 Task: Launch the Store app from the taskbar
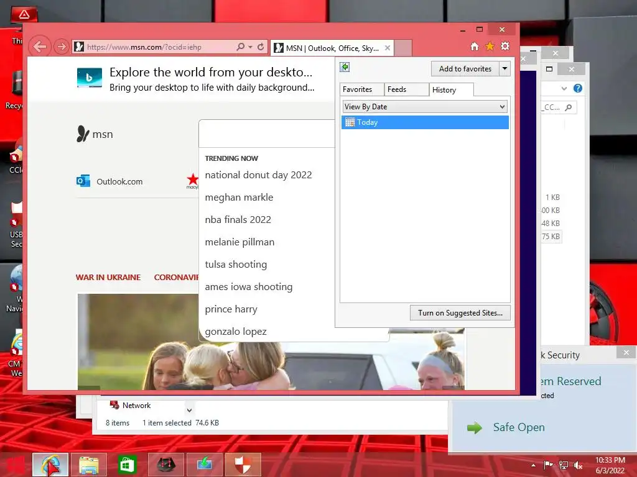(127, 465)
